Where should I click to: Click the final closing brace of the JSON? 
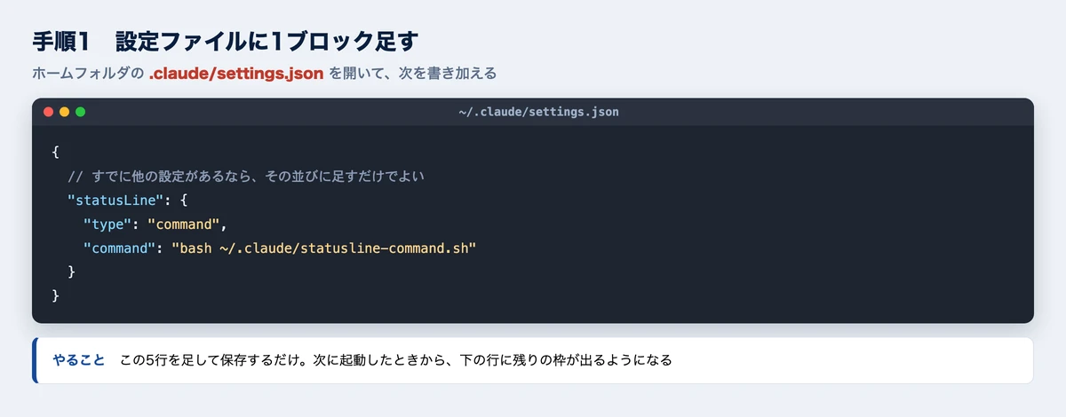click(x=56, y=296)
